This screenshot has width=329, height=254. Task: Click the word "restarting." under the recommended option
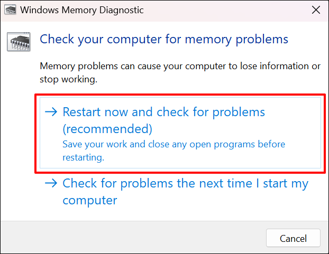[x=84, y=157]
